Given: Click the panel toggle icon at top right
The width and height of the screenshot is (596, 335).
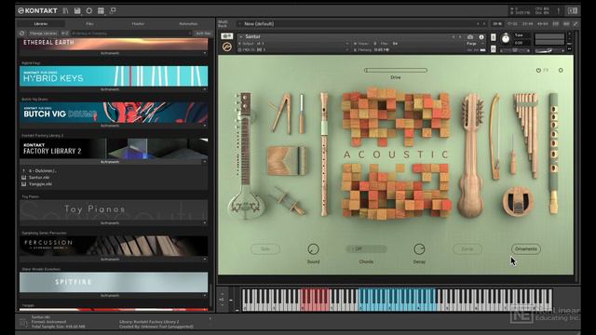Looking at the screenshot, I should pyautogui.click(x=573, y=11).
